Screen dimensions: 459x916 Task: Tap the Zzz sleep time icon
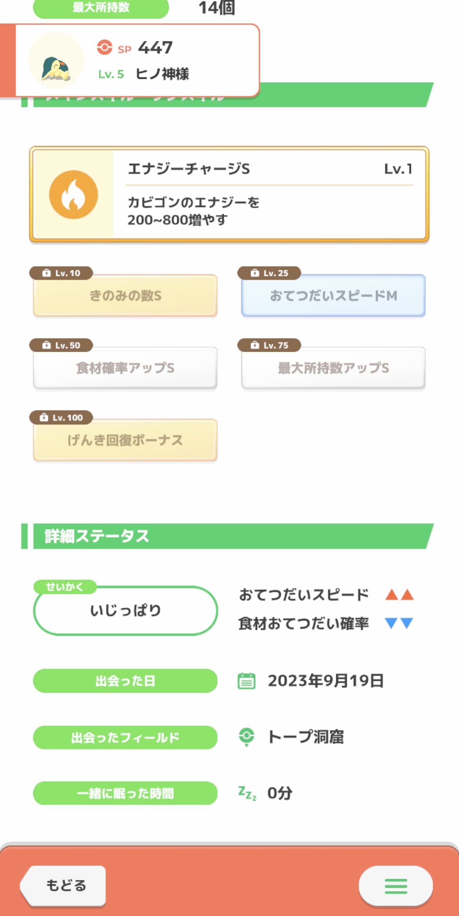[x=247, y=793]
